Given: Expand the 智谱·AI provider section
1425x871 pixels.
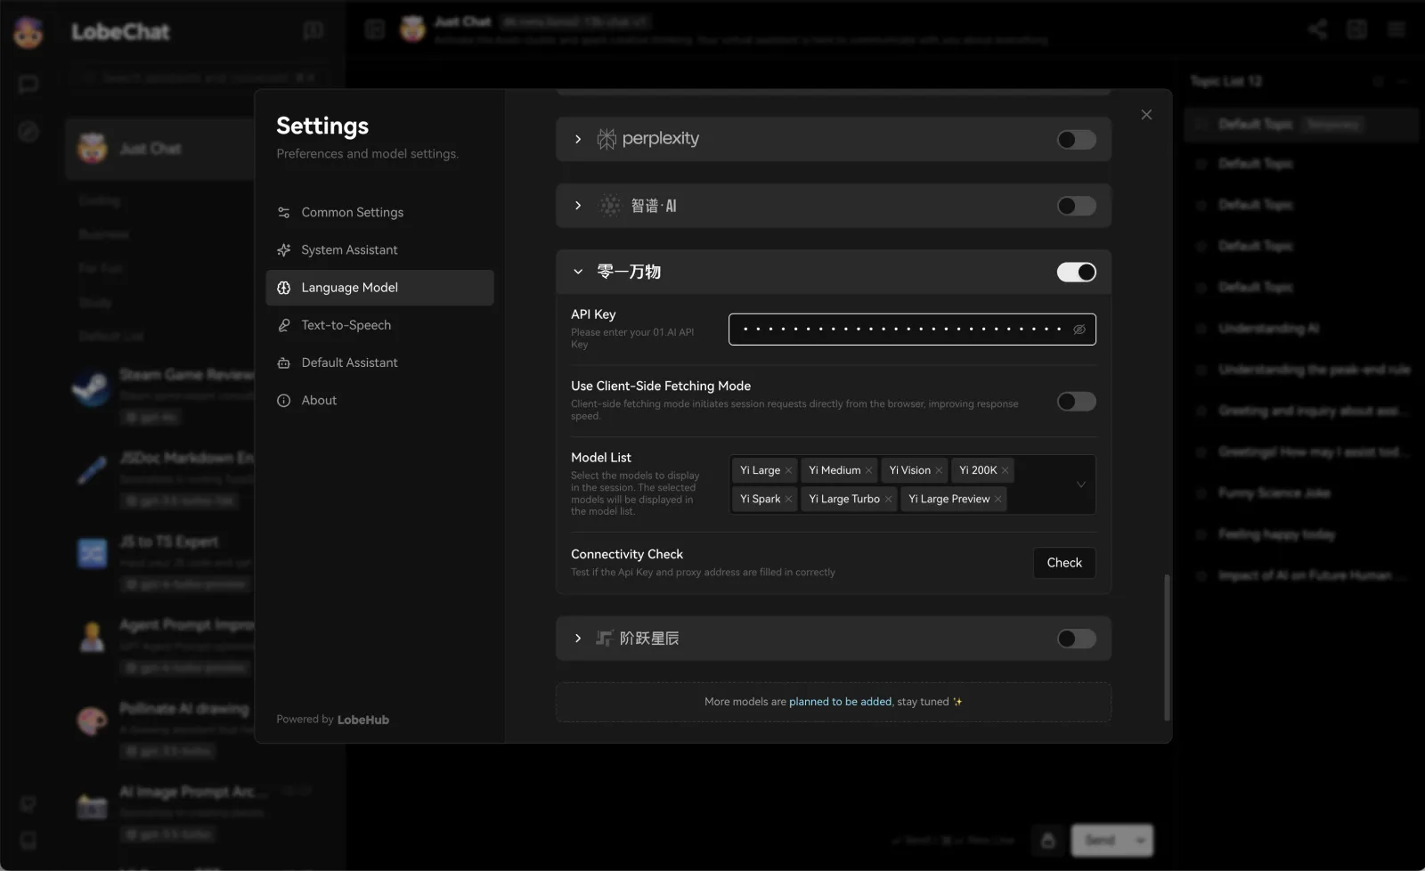Looking at the screenshot, I should pos(577,206).
